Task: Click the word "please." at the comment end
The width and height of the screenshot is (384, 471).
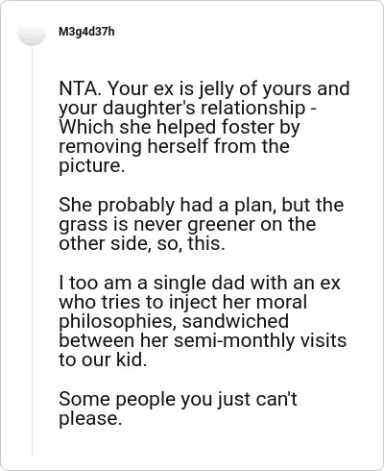Action: click(x=90, y=419)
